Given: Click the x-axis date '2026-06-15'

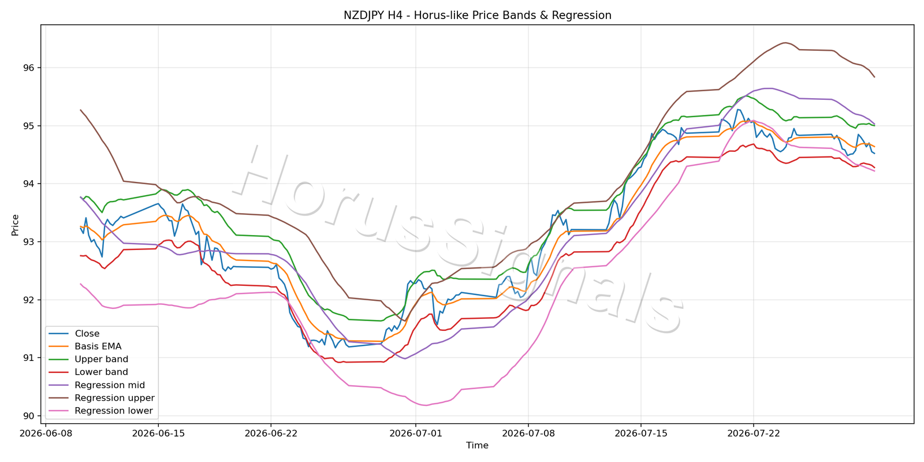Looking at the screenshot, I should [158, 433].
